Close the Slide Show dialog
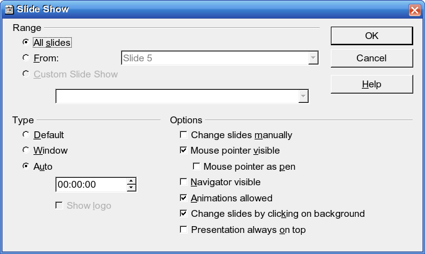 (x=414, y=11)
